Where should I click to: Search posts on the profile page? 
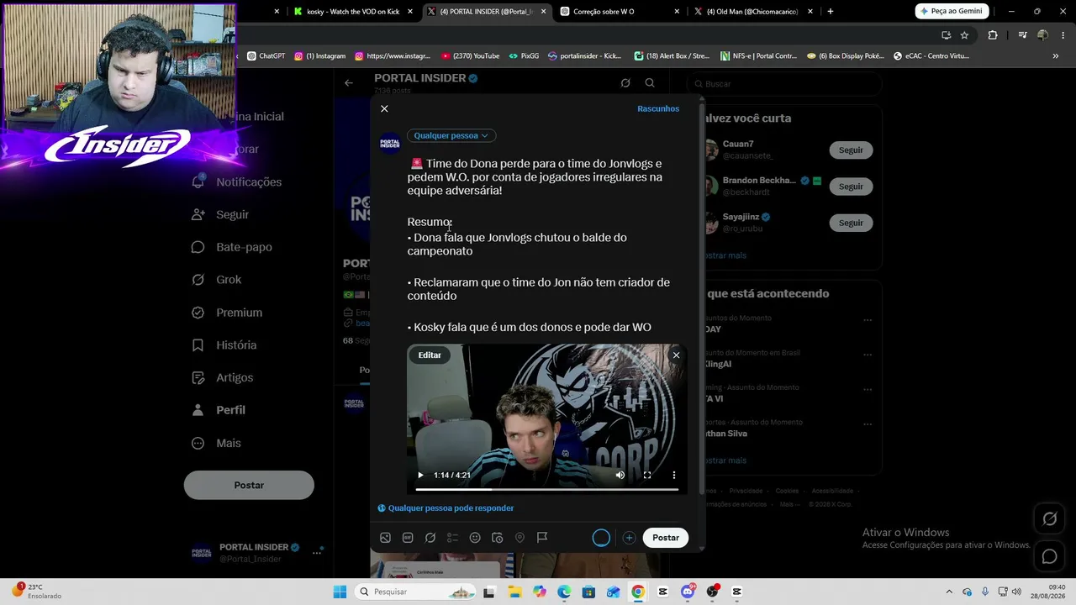(x=650, y=82)
